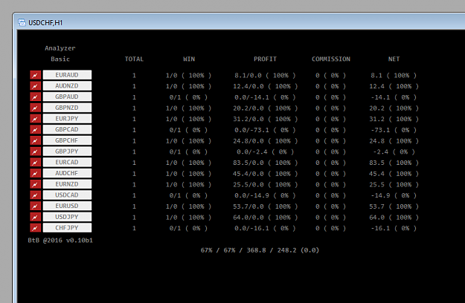Select the USDJPY pair button
The height and width of the screenshot is (303, 465).
point(67,217)
